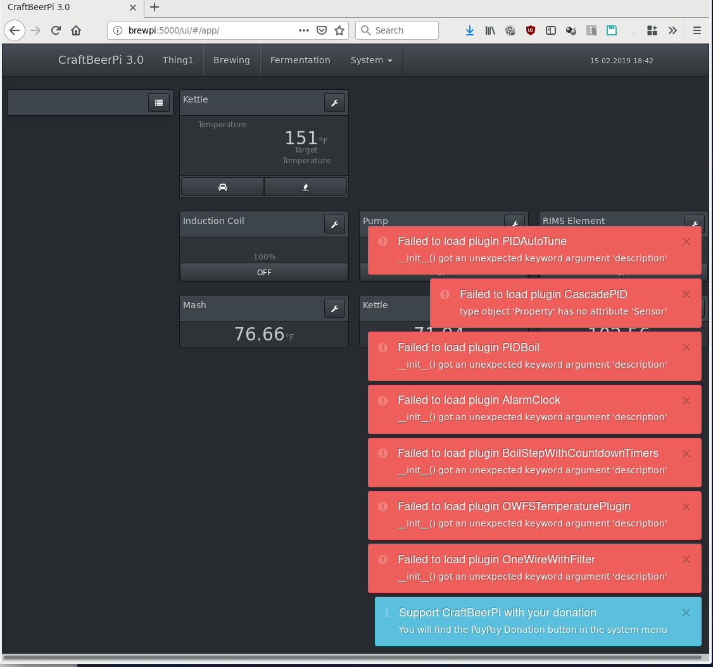The height and width of the screenshot is (667, 713).
Task: Show more toolbar items chevron
Action: (672, 30)
